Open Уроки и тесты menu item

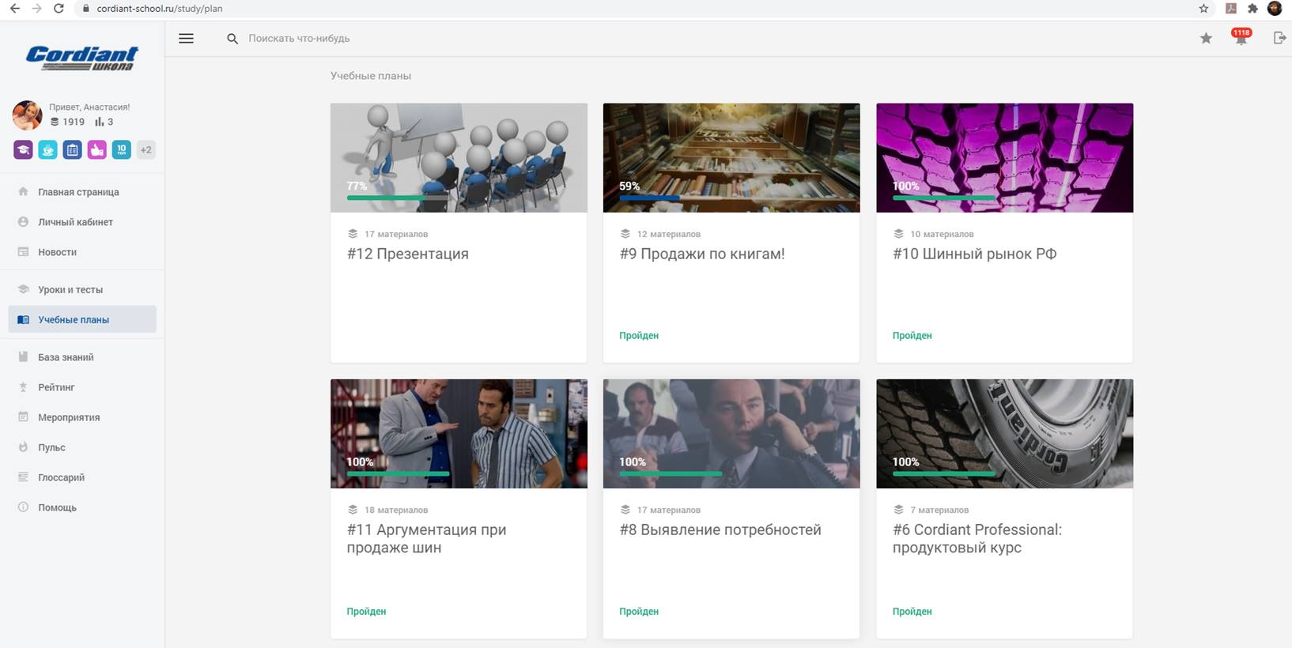(70, 290)
